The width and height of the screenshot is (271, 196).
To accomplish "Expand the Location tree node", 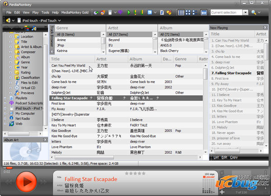I will point(10,37).
